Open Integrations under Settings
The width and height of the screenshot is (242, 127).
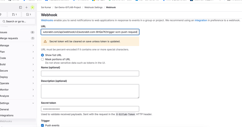coord(7,115)
